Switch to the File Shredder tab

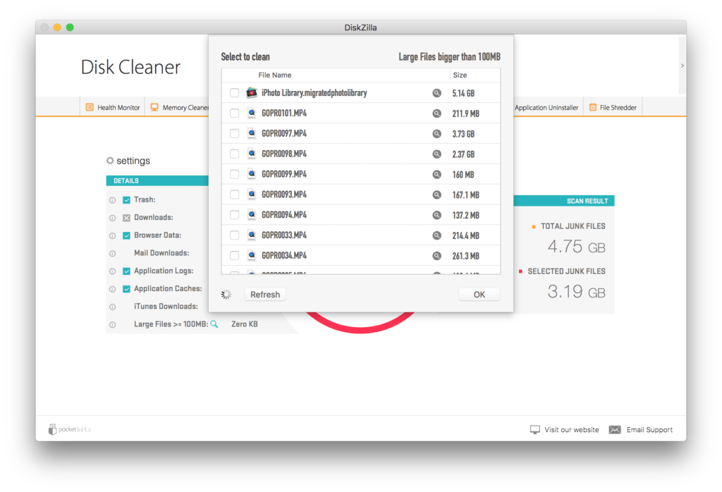(613, 107)
